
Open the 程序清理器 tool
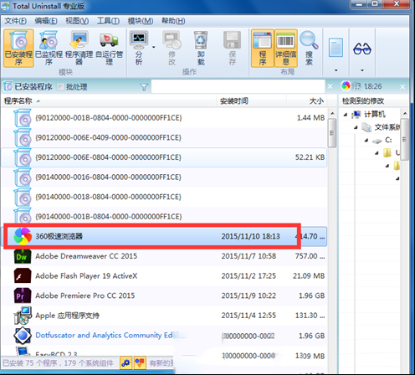tap(79, 49)
